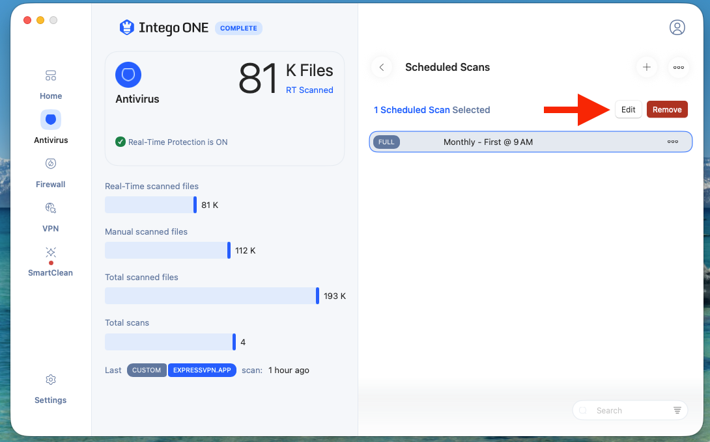This screenshot has height=442, width=710.
Task: Click the Real-Time scanned files bar
Action: tap(150, 205)
